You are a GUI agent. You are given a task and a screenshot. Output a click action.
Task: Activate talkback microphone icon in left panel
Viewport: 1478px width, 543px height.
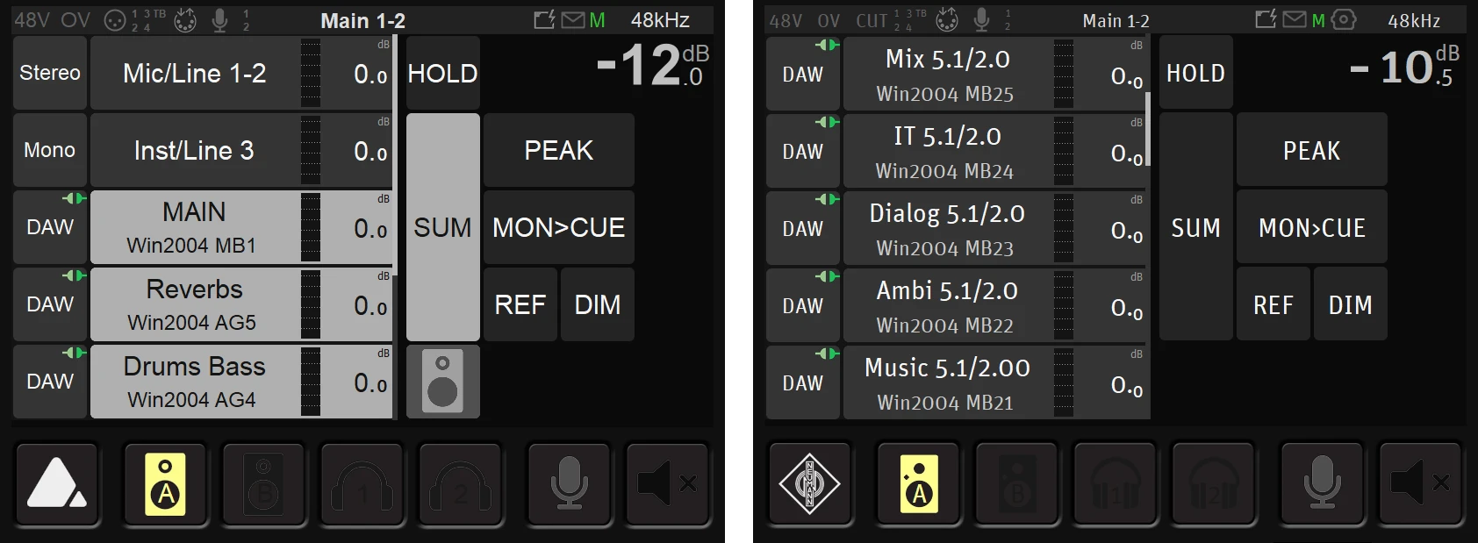(569, 484)
